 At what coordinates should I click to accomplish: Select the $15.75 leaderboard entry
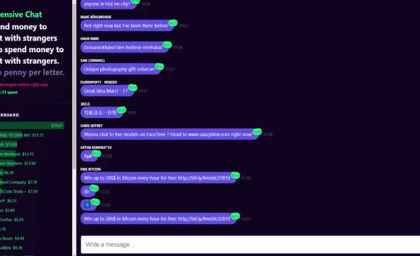click(x=22, y=135)
